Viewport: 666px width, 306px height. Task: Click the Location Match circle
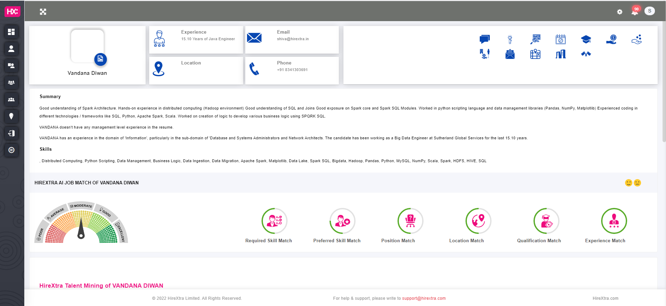478,221
